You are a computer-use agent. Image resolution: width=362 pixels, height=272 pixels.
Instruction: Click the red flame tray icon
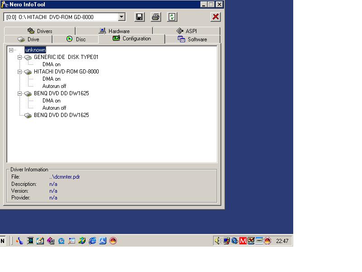click(x=267, y=241)
